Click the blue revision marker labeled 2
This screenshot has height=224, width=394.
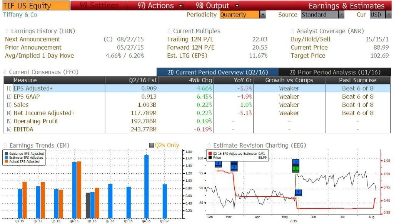coord(234,167)
